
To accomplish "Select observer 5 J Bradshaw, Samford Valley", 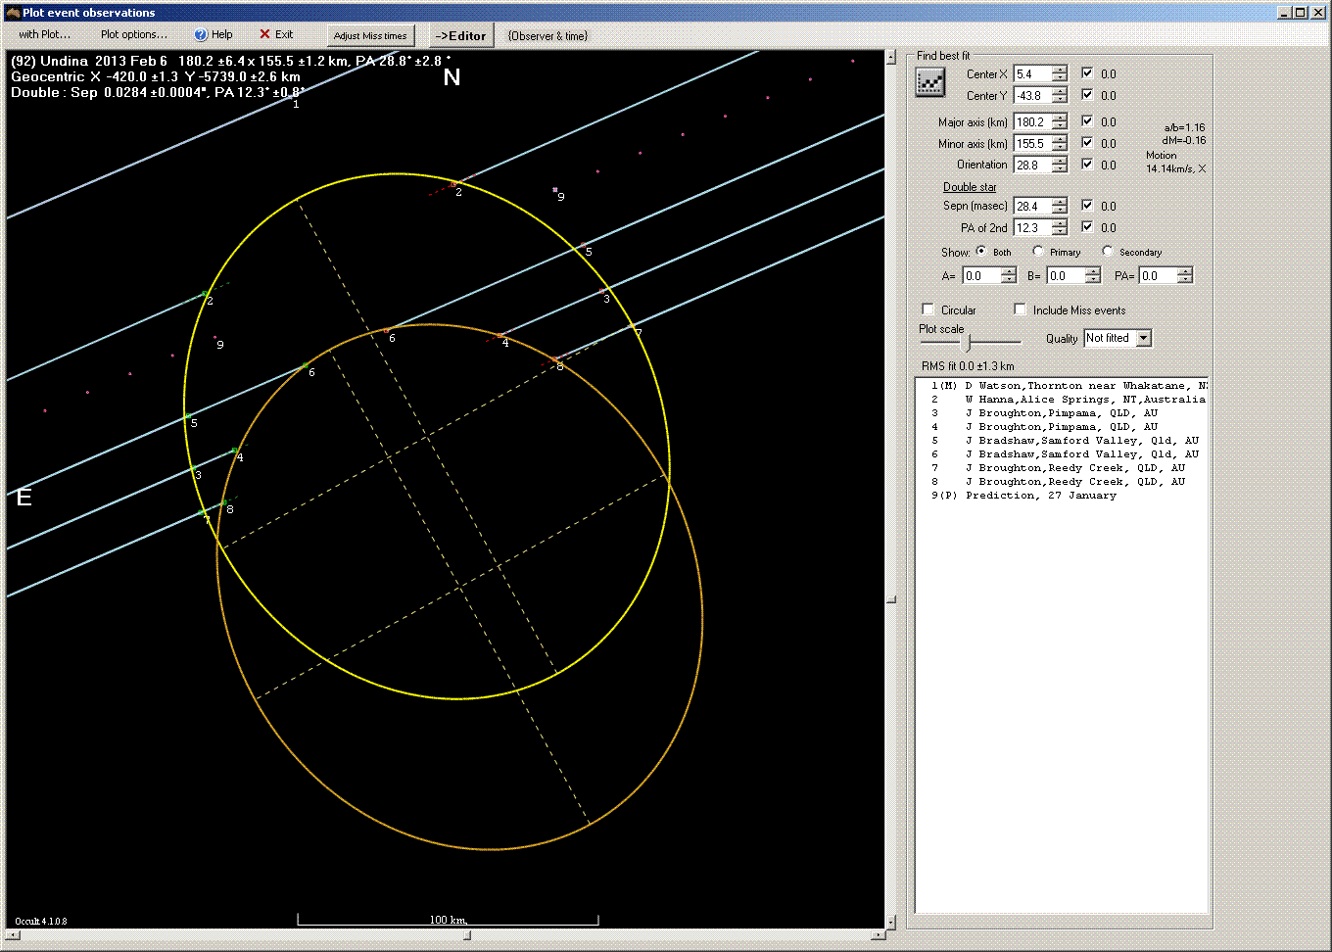I will coord(1062,441).
